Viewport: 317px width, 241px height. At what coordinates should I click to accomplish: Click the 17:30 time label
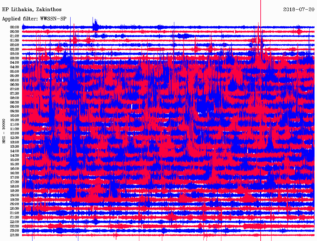(x=15, y=182)
